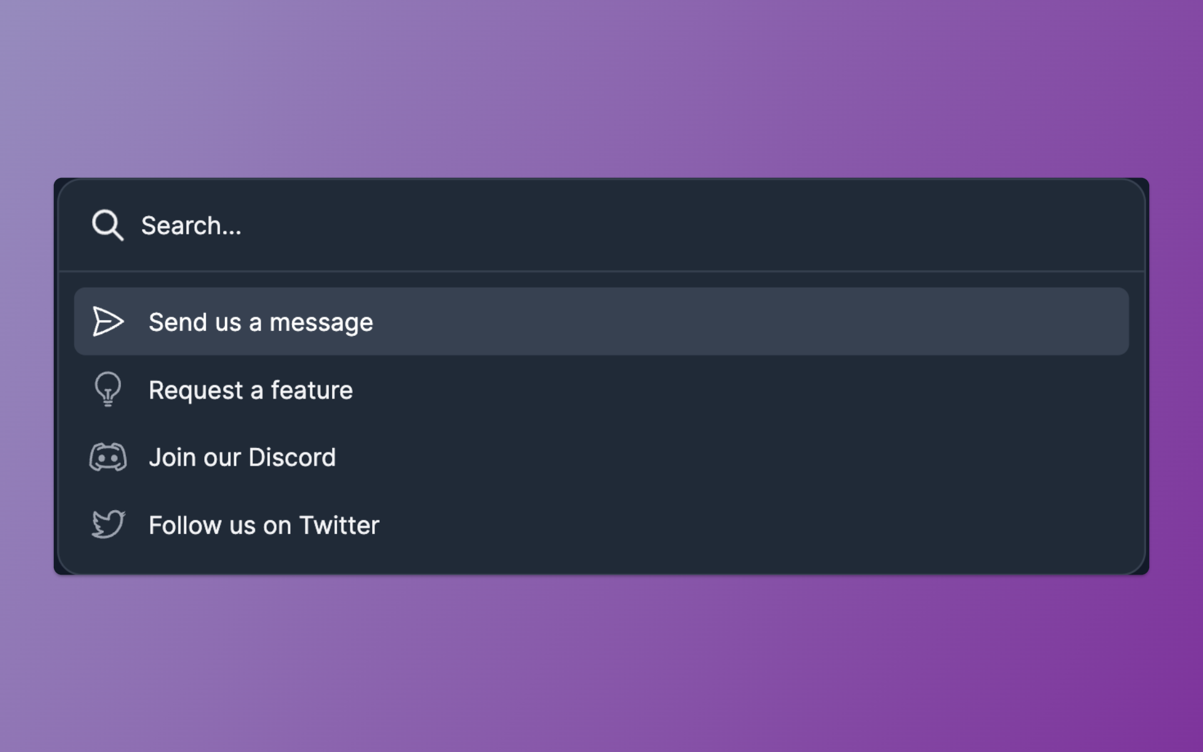
Task: Select the 'Follow us on Twitter' text
Action: tap(264, 525)
